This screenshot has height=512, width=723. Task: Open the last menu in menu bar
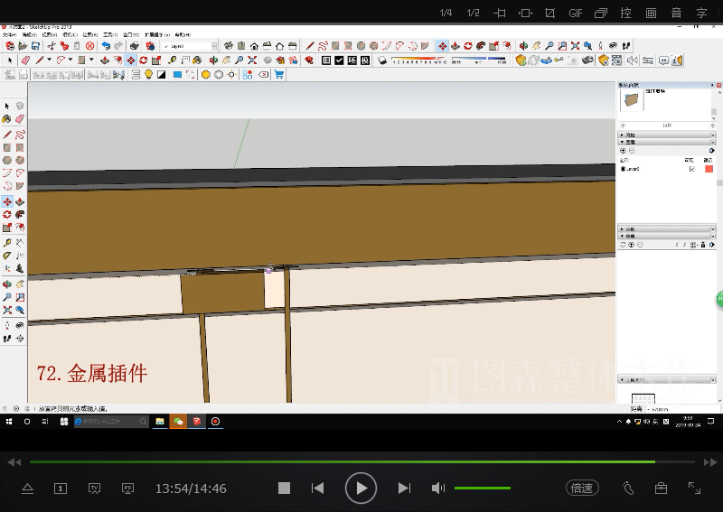pos(183,35)
